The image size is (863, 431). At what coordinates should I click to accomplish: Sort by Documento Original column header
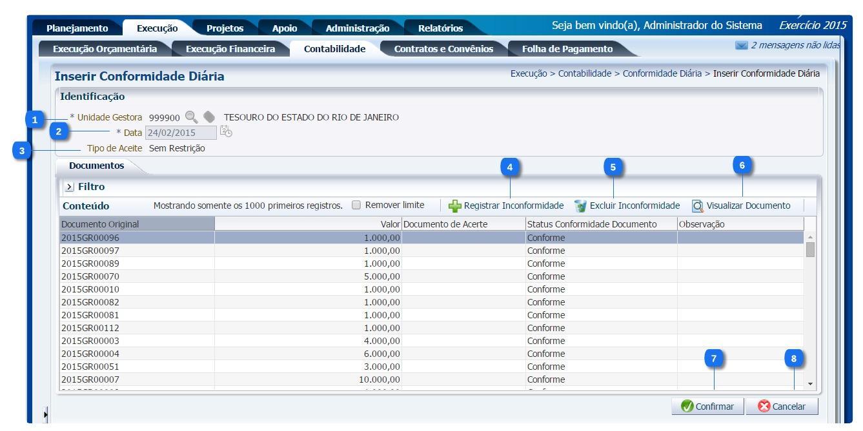coord(137,224)
